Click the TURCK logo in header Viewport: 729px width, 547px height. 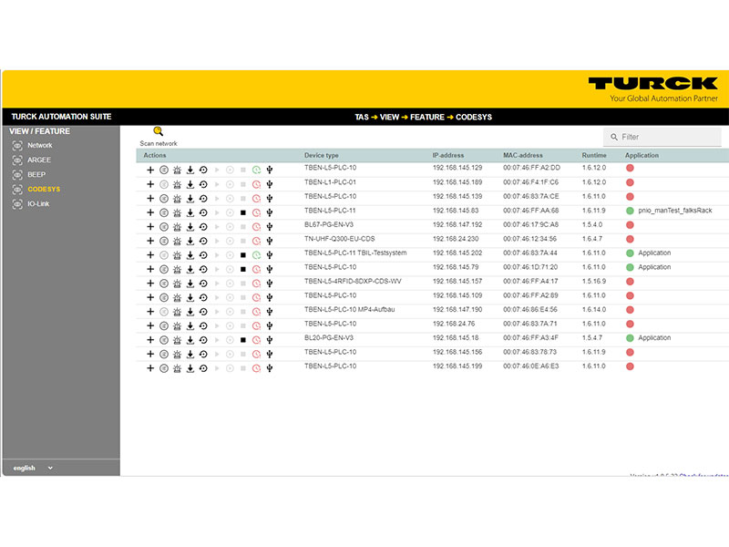click(x=652, y=84)
